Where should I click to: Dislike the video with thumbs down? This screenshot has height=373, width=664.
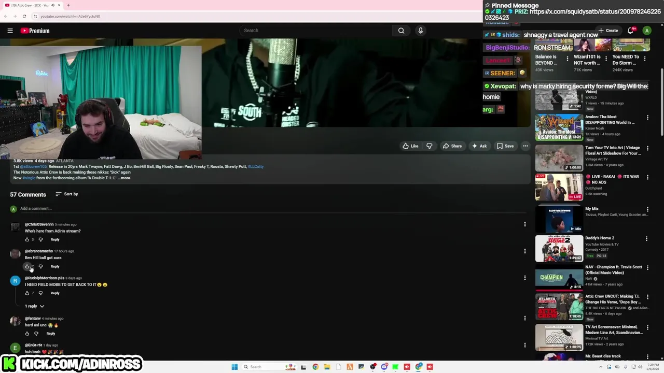pos(430,146)
